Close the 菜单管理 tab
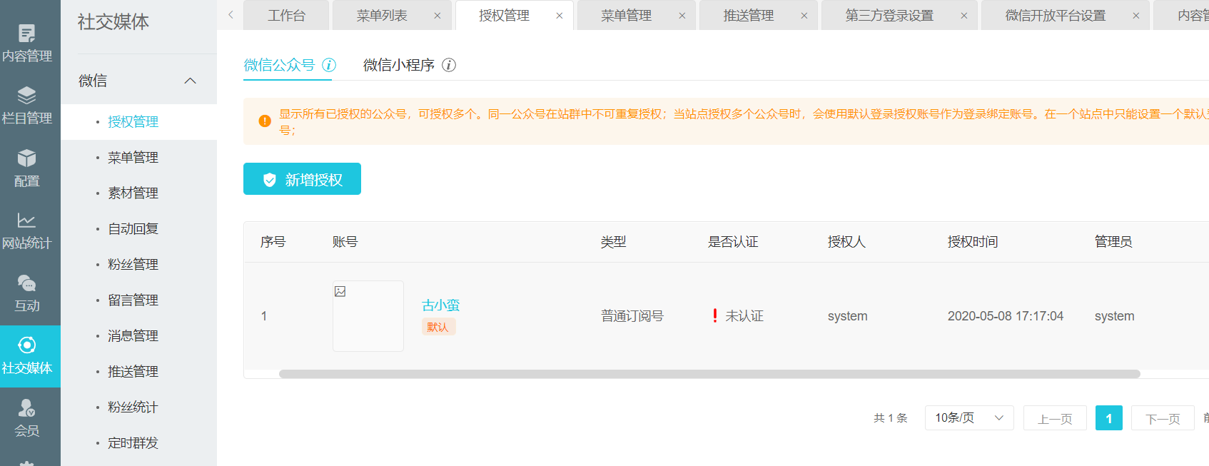1209x466 pixels. point(682,16)
